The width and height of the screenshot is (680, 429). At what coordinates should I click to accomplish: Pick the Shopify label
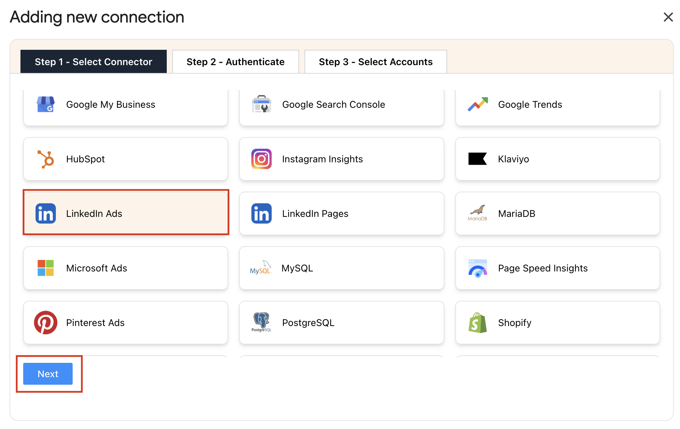[x=515, y=323]
